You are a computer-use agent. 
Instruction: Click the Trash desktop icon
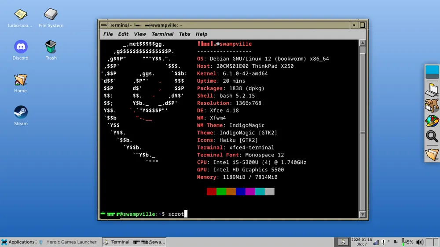[x=51, y=47]
